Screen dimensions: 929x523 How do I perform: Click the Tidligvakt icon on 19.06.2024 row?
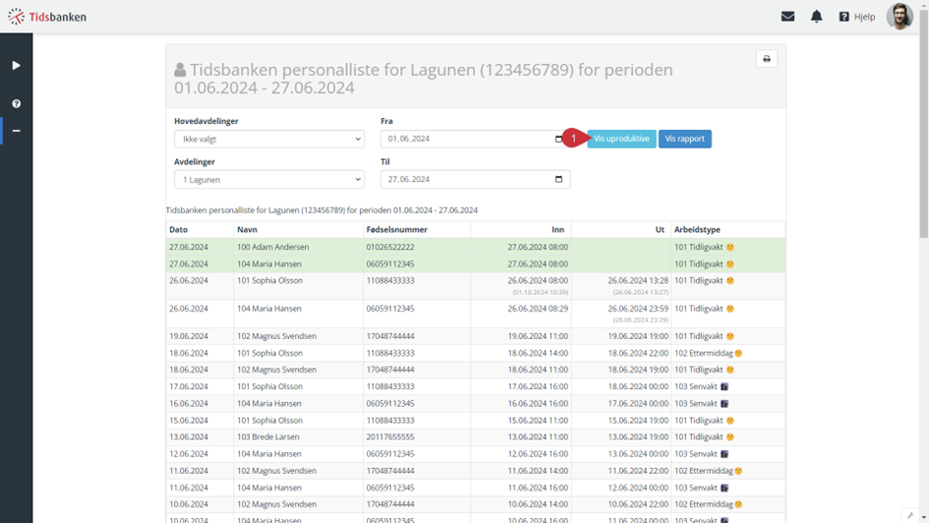point(729,336)
